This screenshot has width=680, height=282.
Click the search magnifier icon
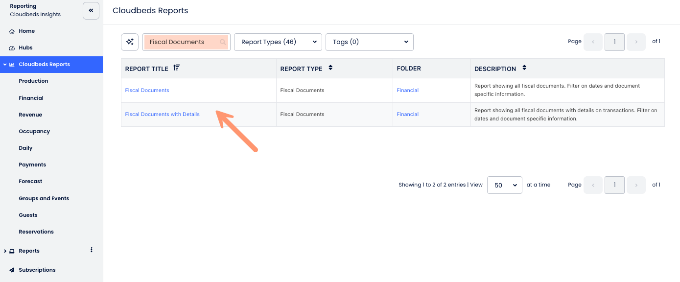point(223,42)
